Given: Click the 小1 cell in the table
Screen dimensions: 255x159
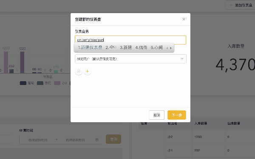Looking at the screenshot, I should coord(170,150).
